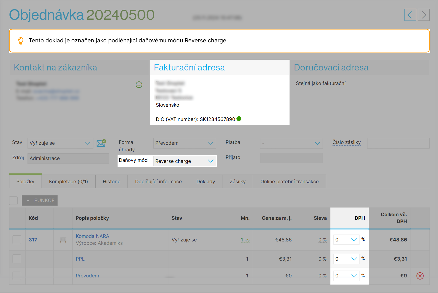This screenshot has width=438, height=293.
Task: Open Daňový mód Reverse charge dropdown
Action: click(x=185, y=161)
